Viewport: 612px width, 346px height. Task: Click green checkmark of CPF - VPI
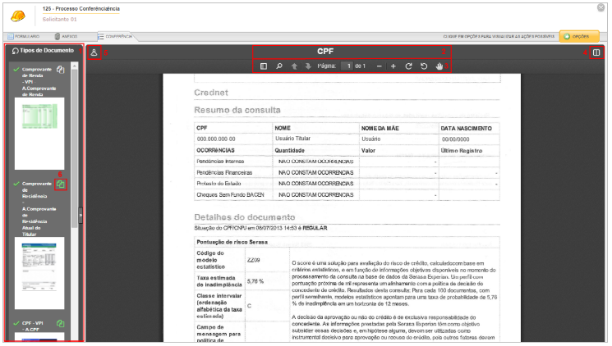(x=16, y=323)
